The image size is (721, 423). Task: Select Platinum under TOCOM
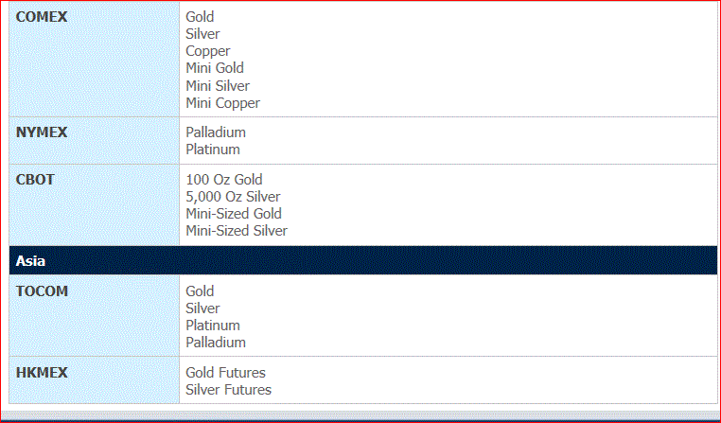point(213,326)
